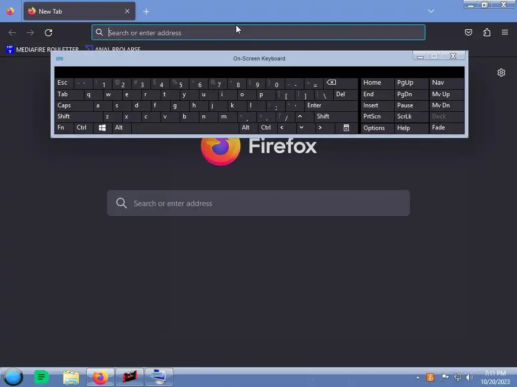This screenshot has height=387, width=517.
Task: Toggle ScrLk key on On-Screen Keyboard
Action: (411, 116)
